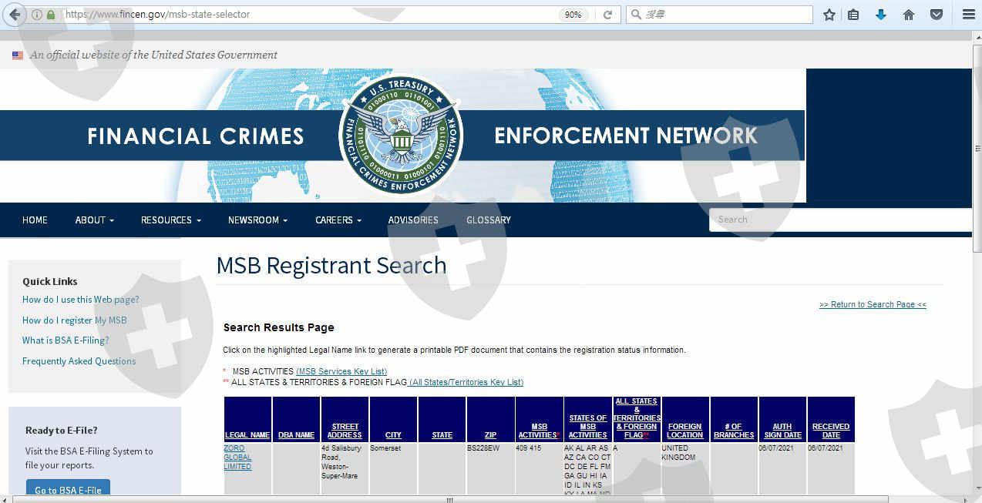Click the site Search input field
The height and width of the screenshot is (503, 982).
pos(840,220)
